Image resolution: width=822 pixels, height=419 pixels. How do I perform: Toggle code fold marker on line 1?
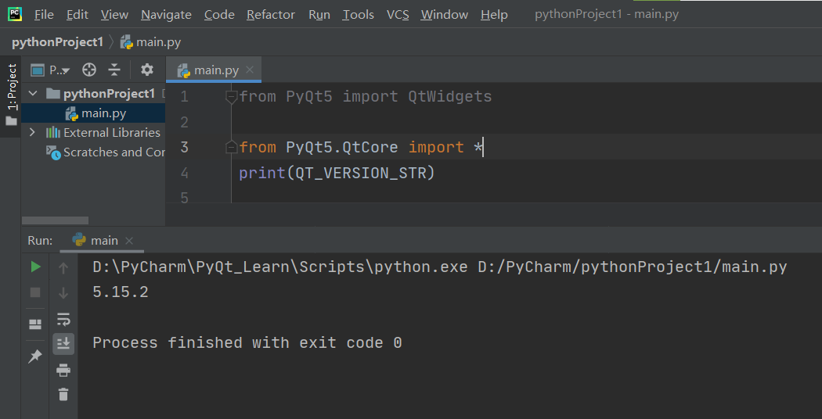pyautogui.click(x=231, y=96)
